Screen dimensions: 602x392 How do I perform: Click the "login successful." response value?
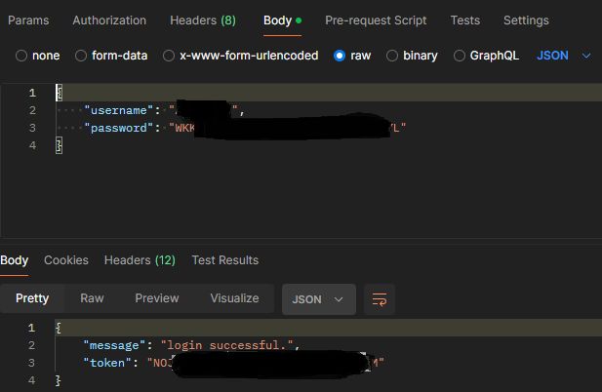[227, 345]
